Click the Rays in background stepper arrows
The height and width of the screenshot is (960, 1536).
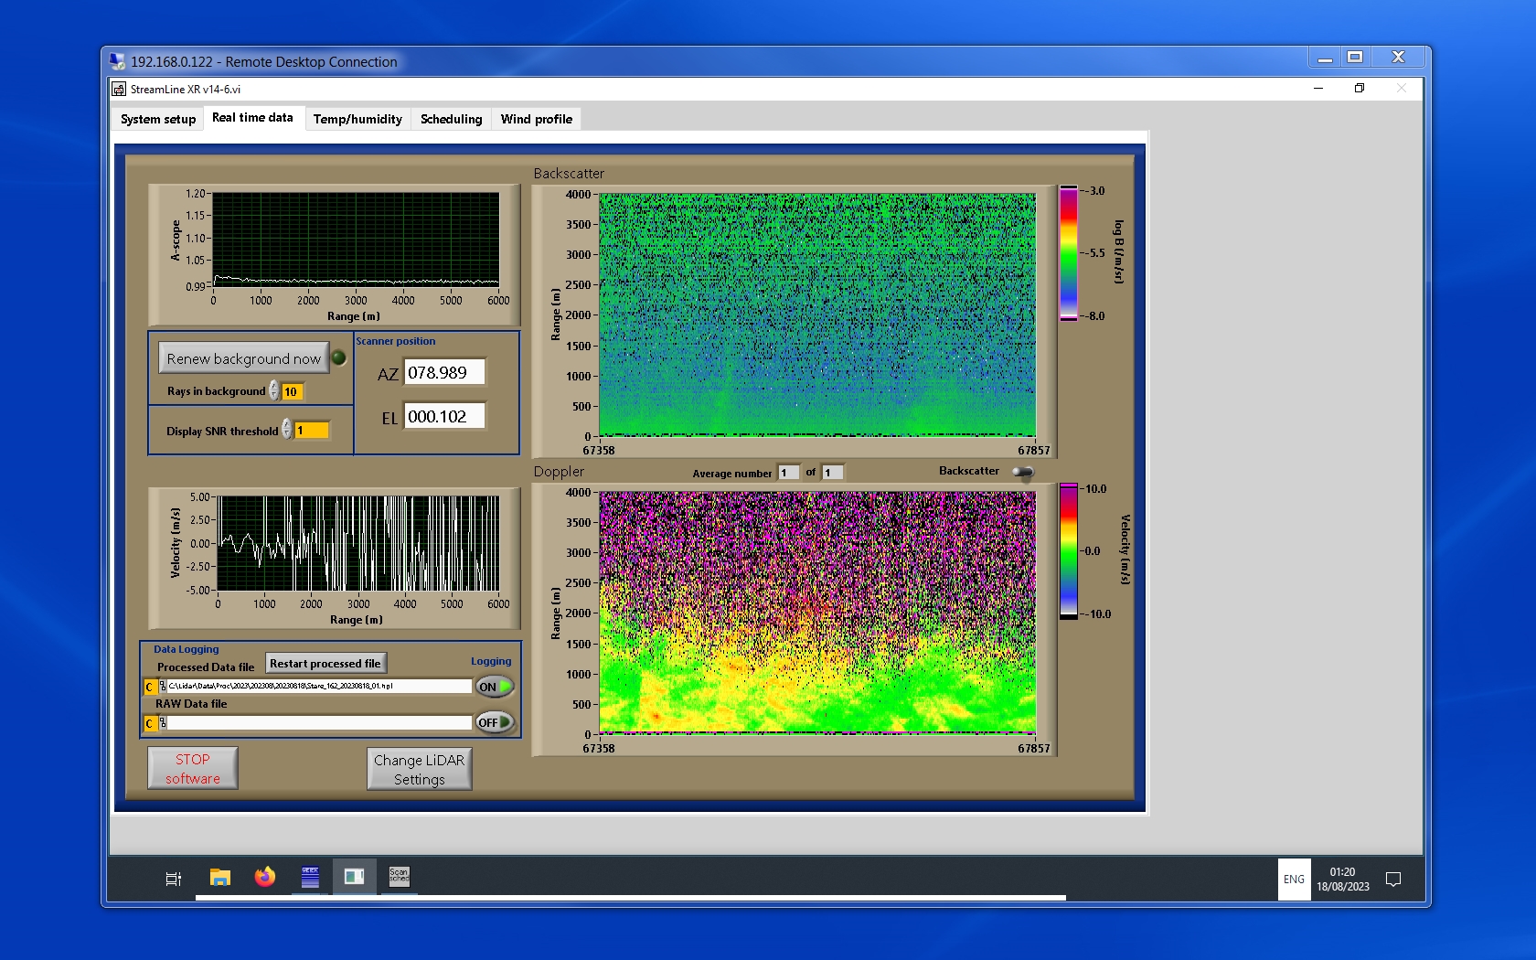(273, 391)
